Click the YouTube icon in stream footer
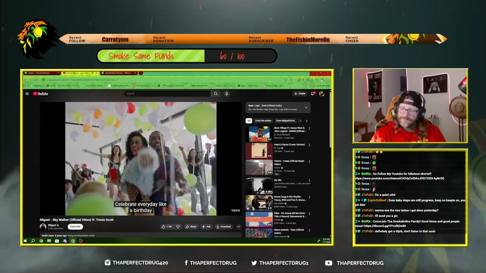Image resolution: width=486 pixels, height=273 pixels. coord(328,263)
